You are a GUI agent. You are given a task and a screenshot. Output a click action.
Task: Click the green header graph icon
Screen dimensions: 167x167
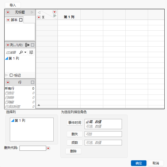tap(55, 16)
